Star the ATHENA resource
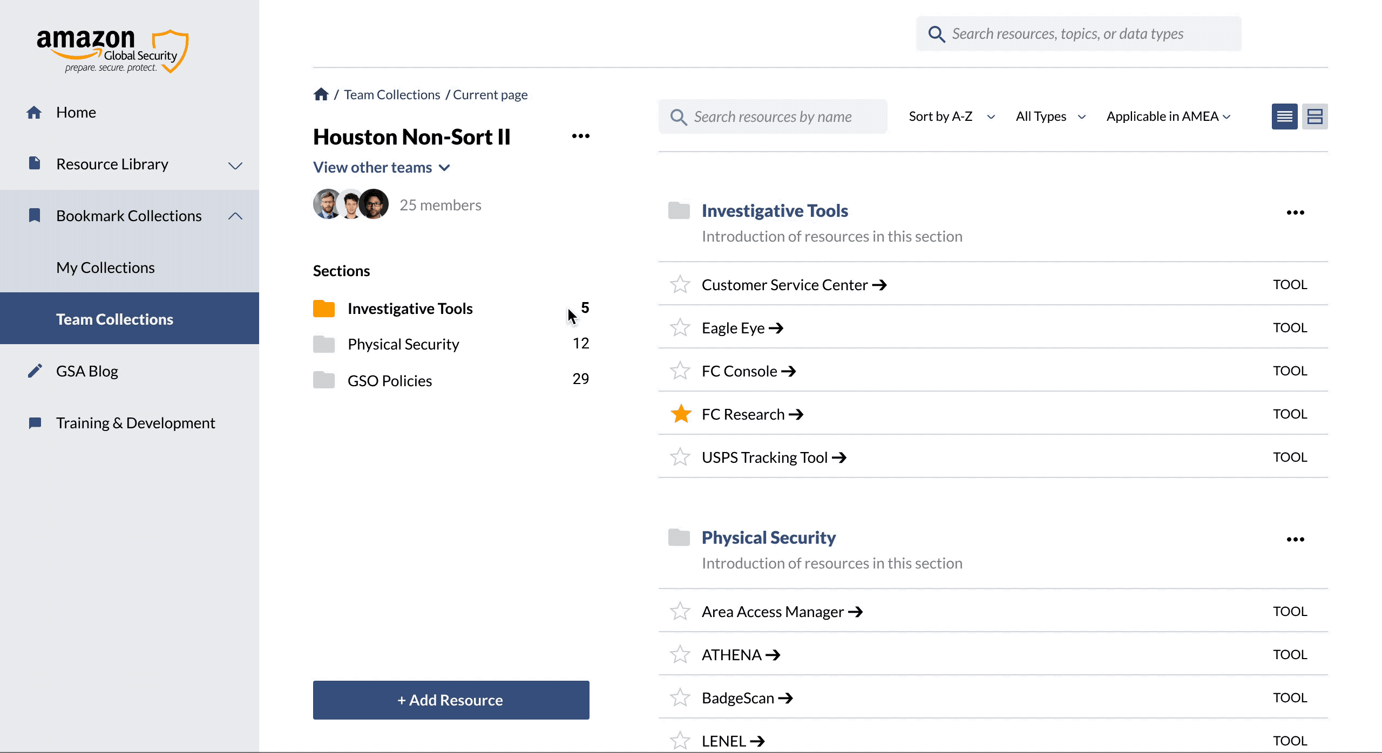The width and height of the screenshot is (1382, 753). click(680, 654)
